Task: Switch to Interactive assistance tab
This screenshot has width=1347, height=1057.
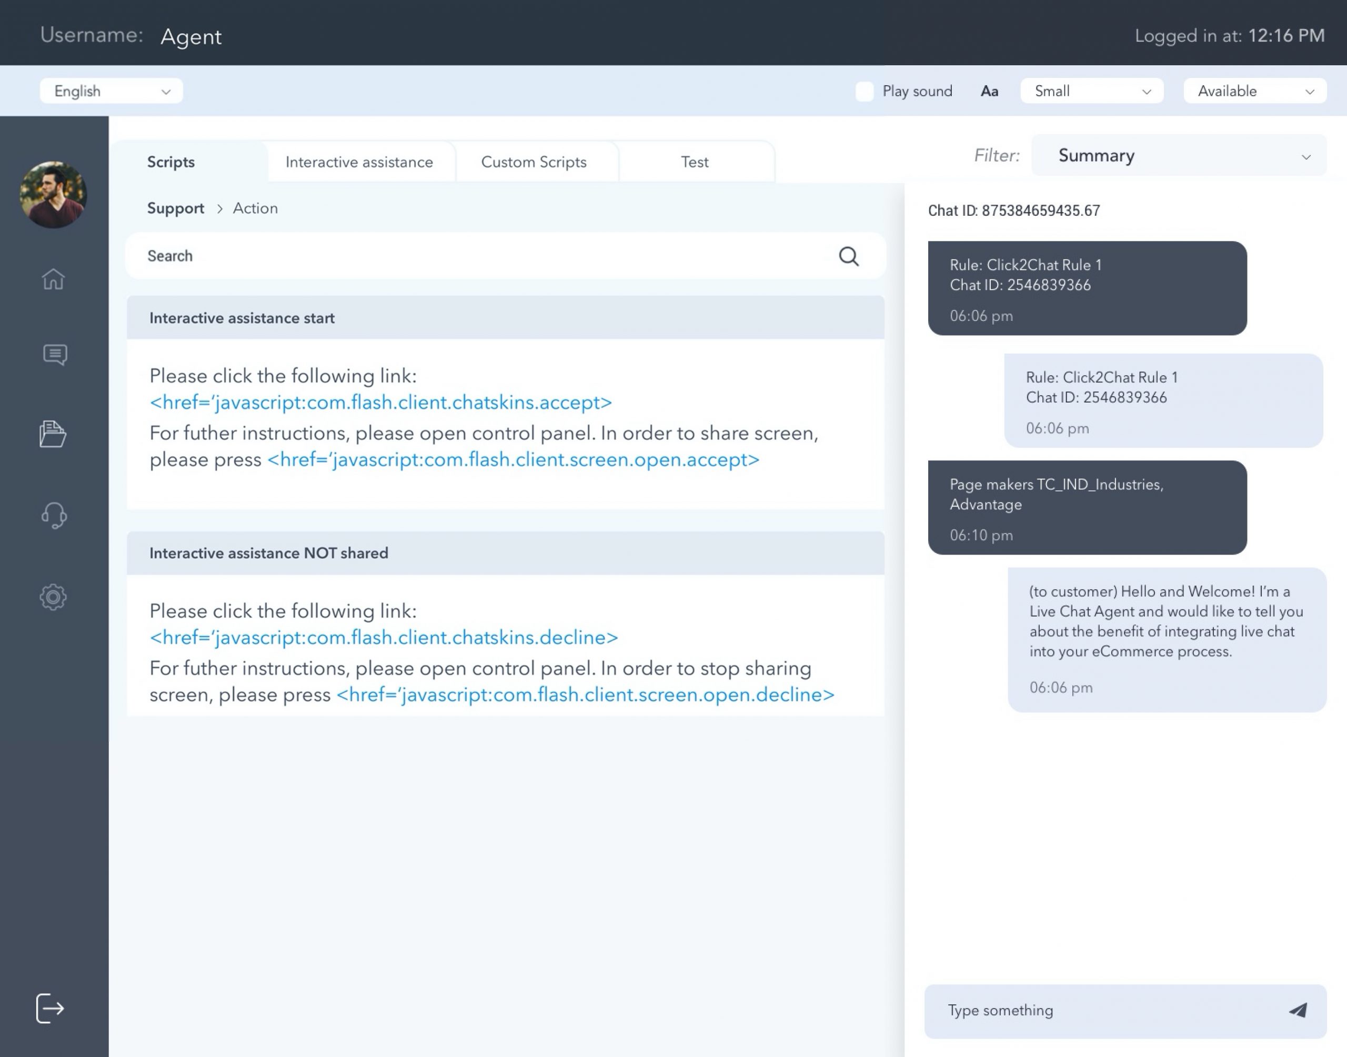Action: coord(359,162)
